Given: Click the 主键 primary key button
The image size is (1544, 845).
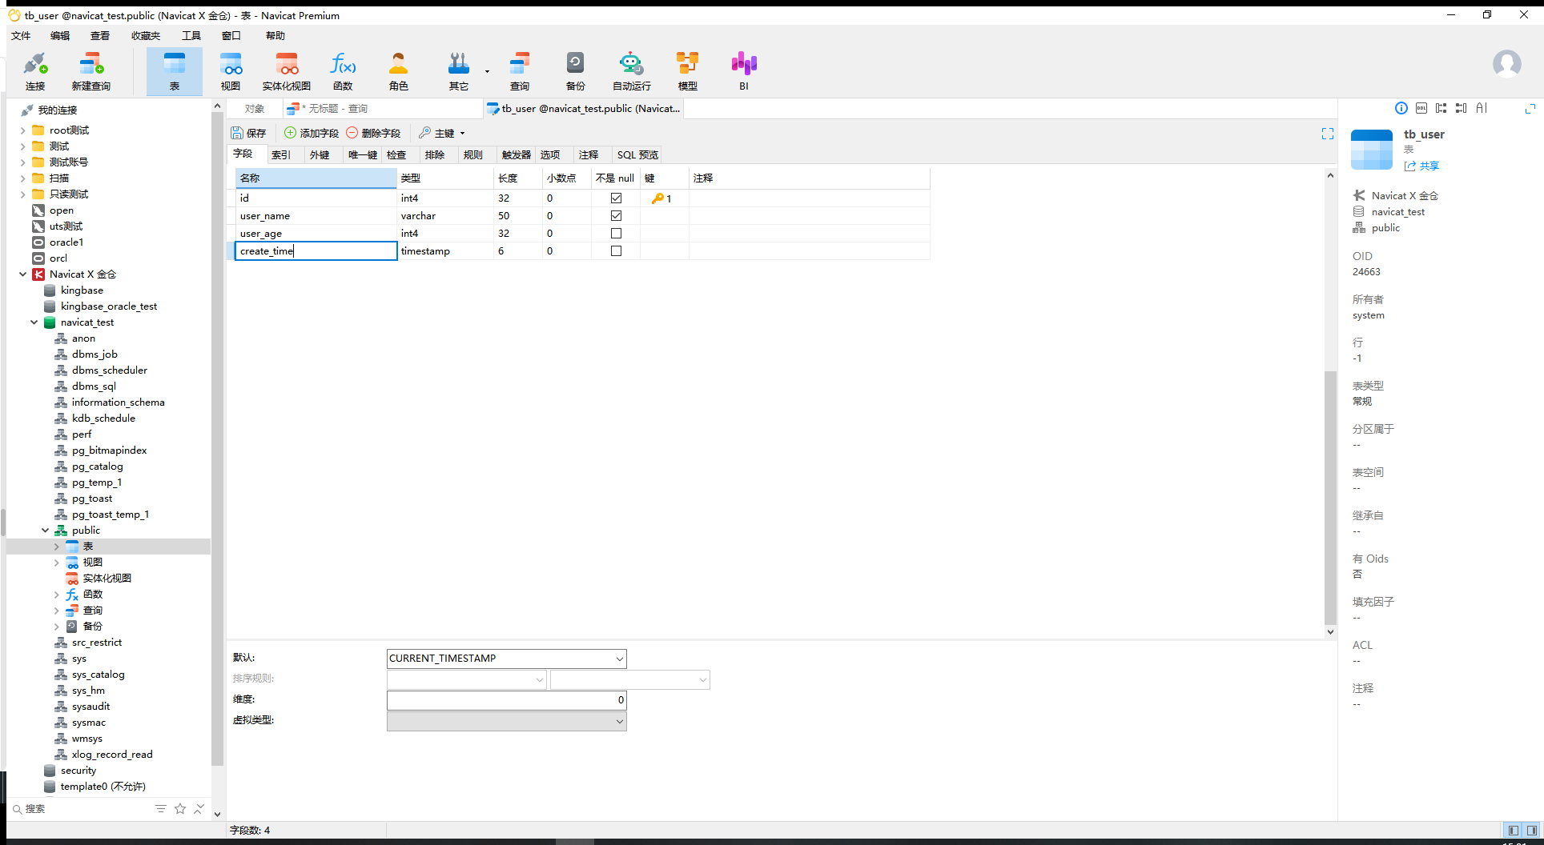Looking at the screenshot, I should click(437, 133).
